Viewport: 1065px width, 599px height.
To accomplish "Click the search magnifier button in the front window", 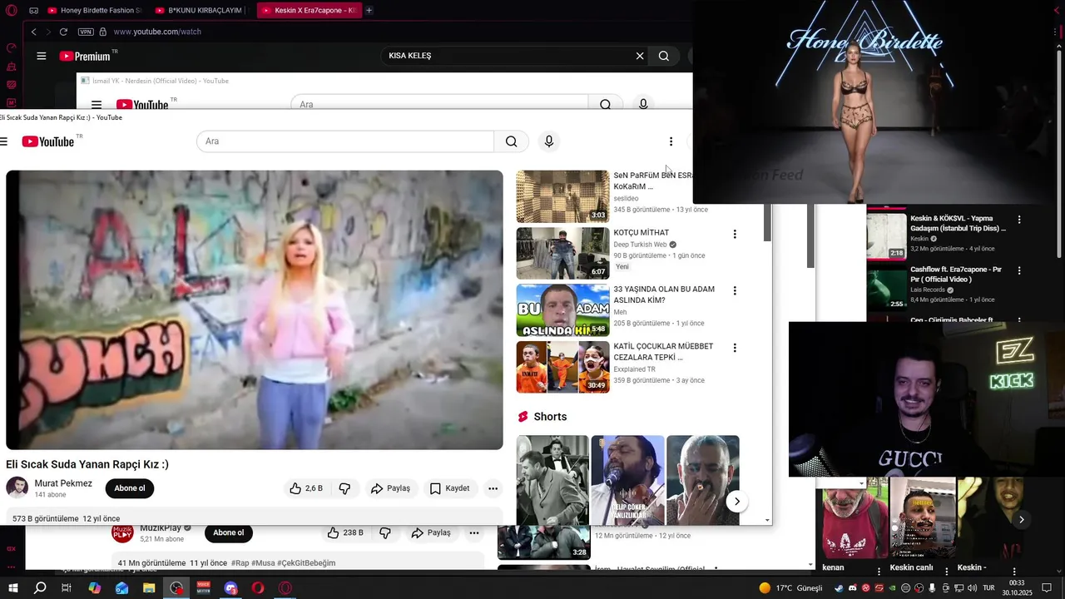I will tap(511, 141).
